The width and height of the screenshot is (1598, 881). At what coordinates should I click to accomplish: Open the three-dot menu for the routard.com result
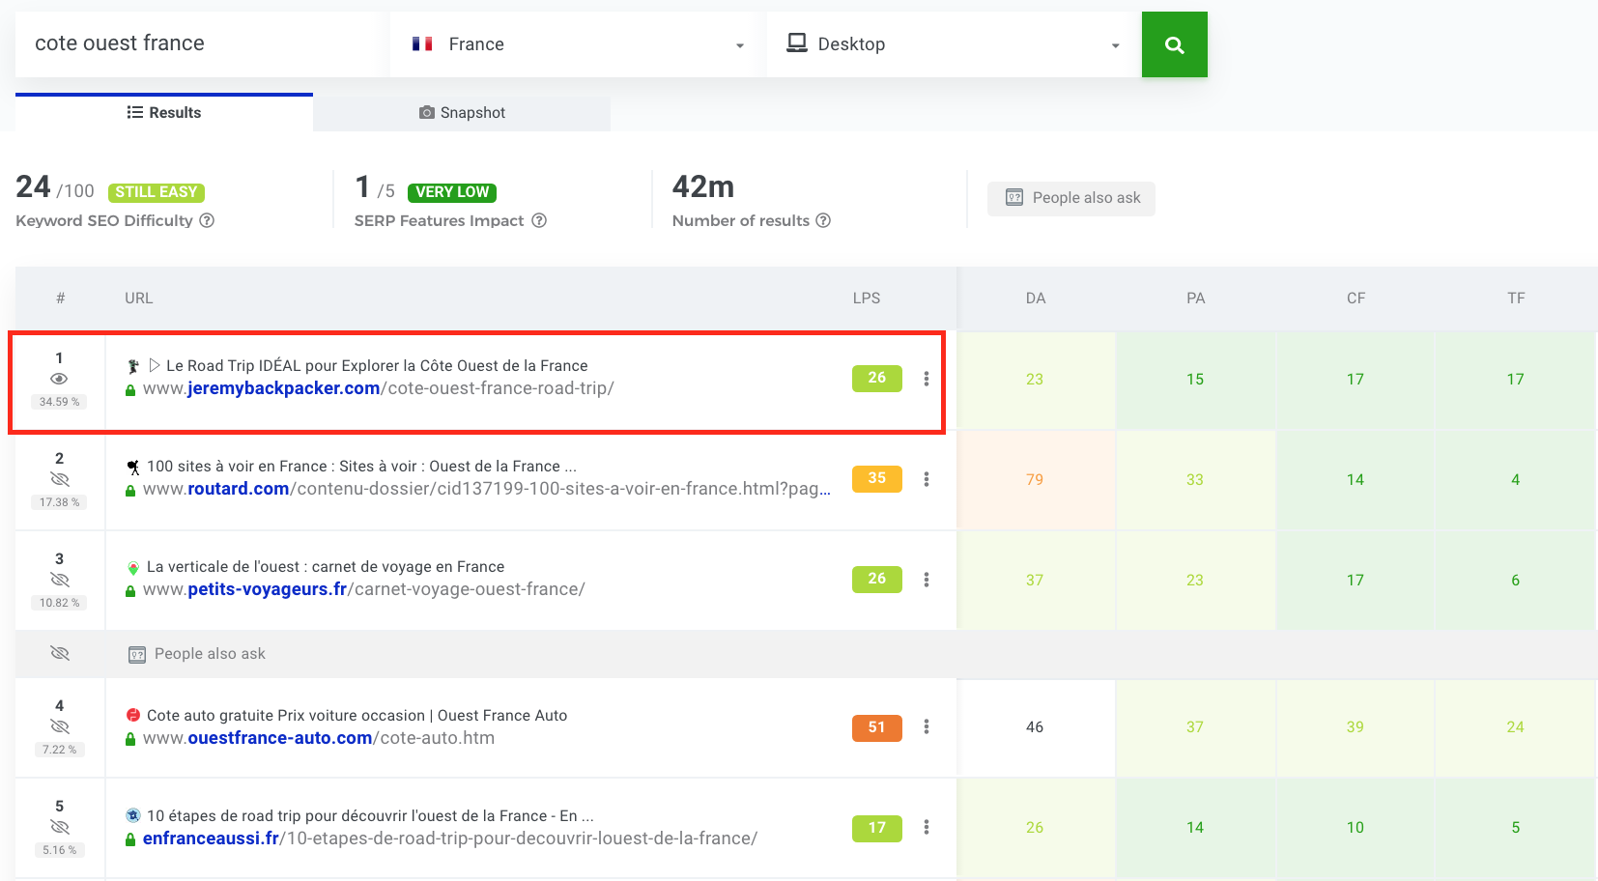pyautogui.click(x=926, y=479)
